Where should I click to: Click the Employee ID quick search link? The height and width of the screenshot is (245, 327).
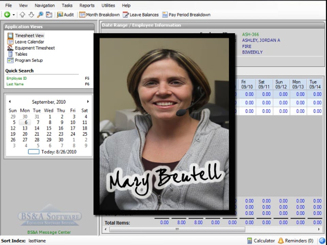(17, 78)
